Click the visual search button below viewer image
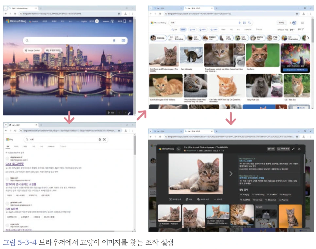The height and width of the screenshot is (249, 316). (x=175, y=199)
